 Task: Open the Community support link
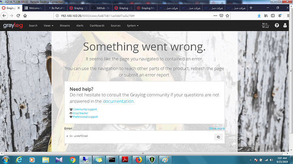click(85, 109)
